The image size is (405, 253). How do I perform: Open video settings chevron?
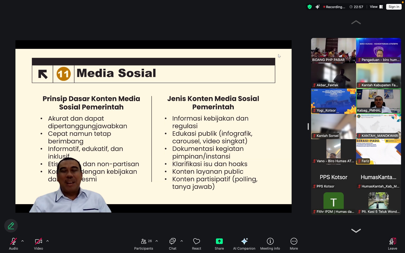pyautogui.click(x=48, y=241)
